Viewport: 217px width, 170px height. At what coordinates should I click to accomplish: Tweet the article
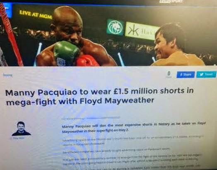pos(206,74)
